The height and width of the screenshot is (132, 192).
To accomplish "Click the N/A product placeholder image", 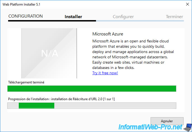I will [x=49, y=53].
